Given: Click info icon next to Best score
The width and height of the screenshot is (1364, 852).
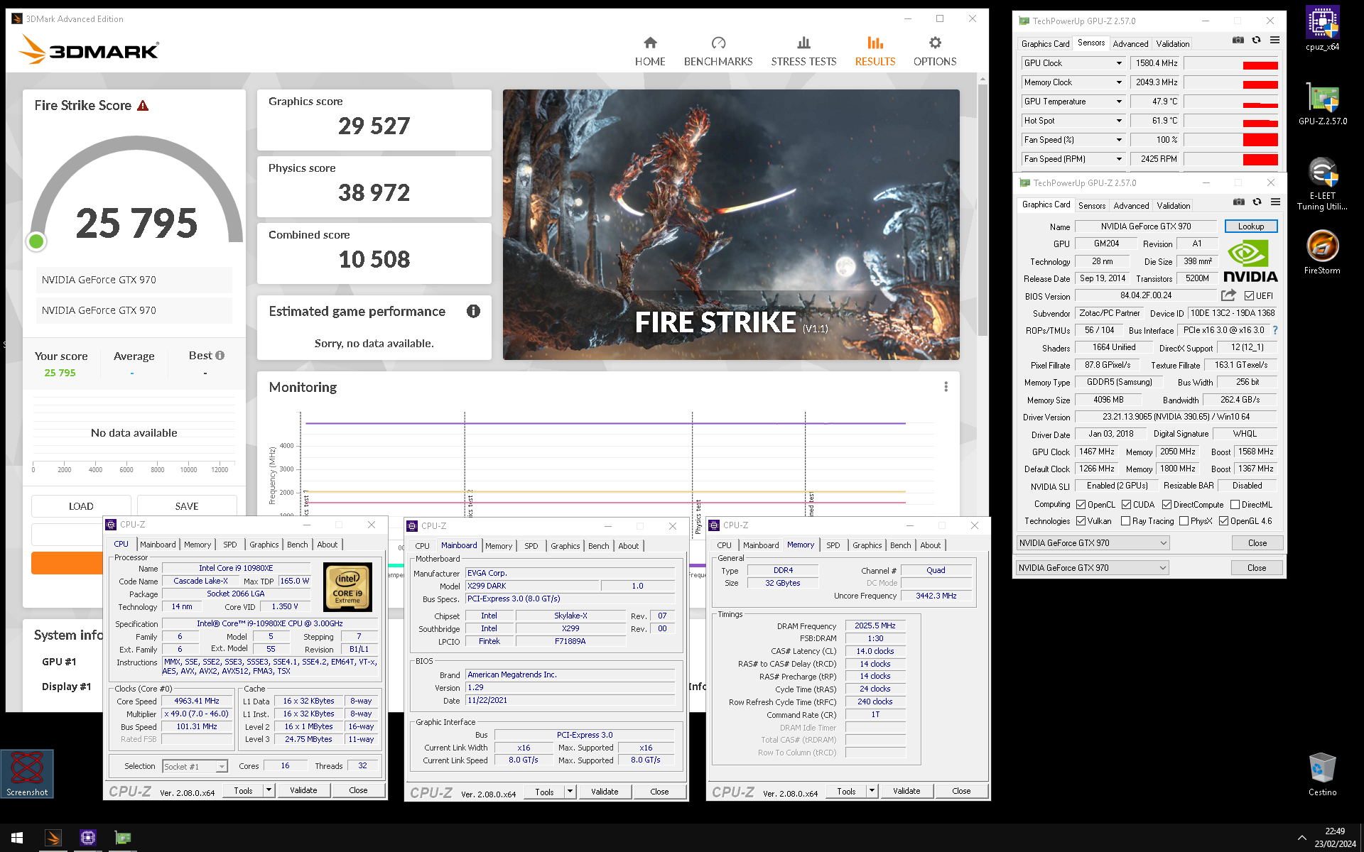Looking at the screenshot, I should click(x=220, y=356).
